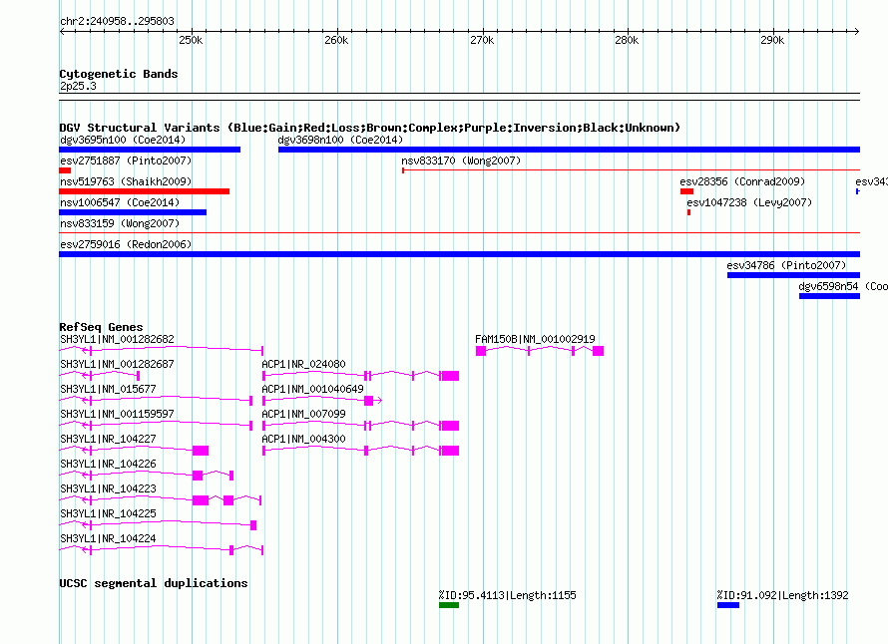Select transcript SH3YL1|NR_104227
This screenshot has height=644, width=888.
click(x=108, y=439)
